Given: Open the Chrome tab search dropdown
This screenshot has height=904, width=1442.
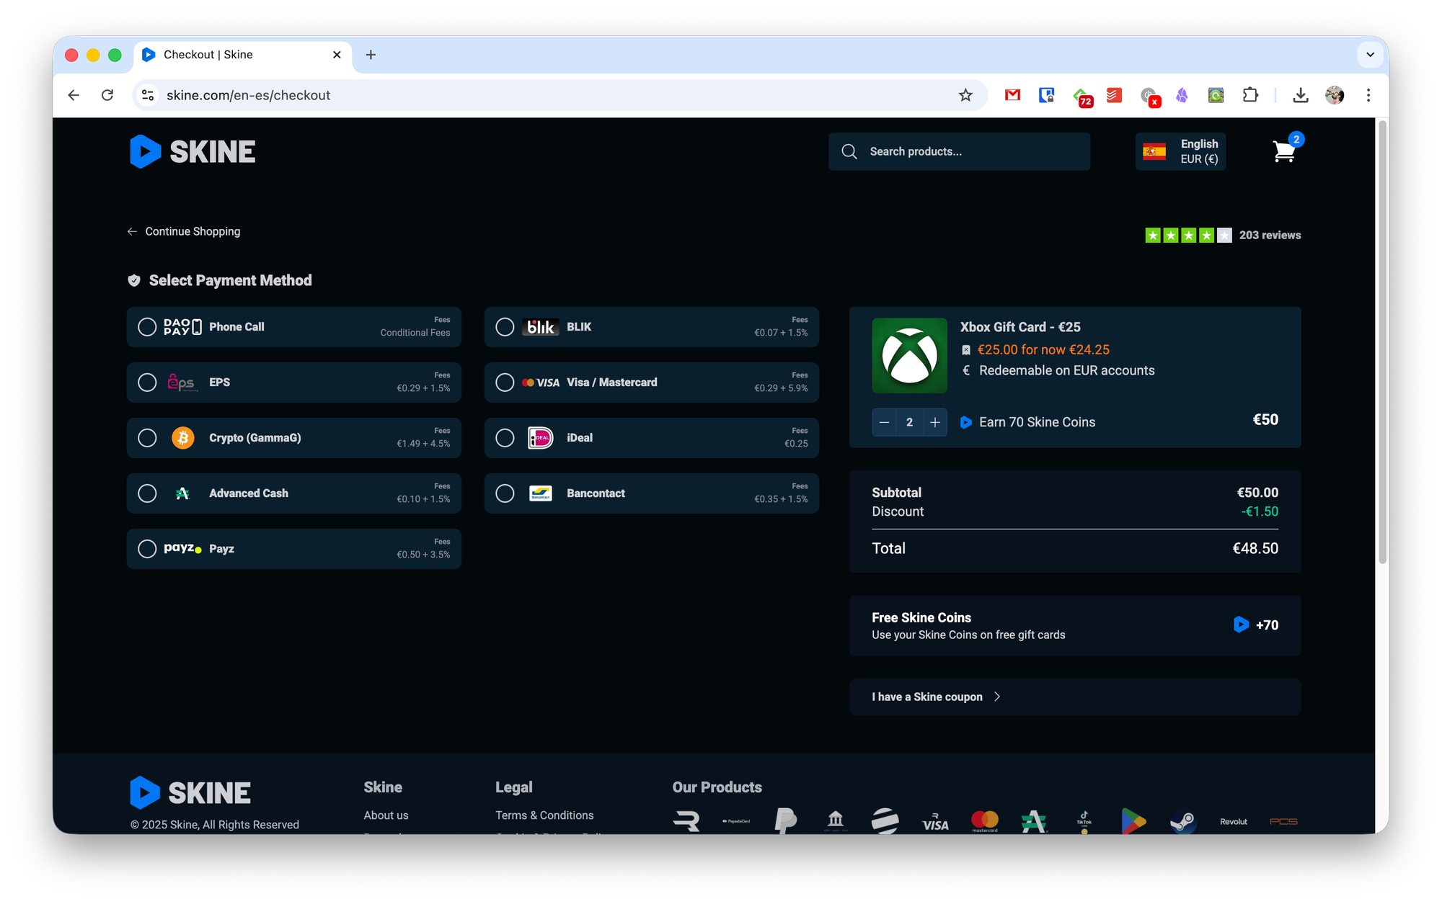Looking at the screenshot, I should 1370,55.
